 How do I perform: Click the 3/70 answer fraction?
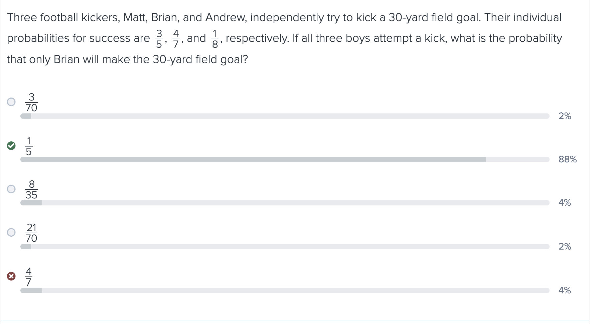point(31,102)
